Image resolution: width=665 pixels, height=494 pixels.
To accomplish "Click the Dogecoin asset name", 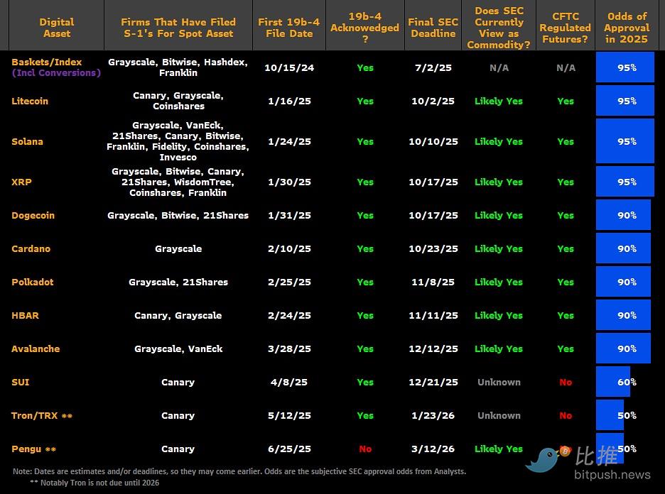I will pos(33,215).
